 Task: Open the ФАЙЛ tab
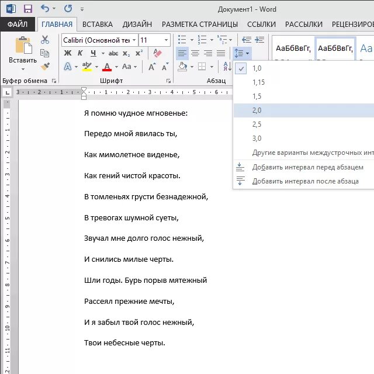(x=18, y=24)
